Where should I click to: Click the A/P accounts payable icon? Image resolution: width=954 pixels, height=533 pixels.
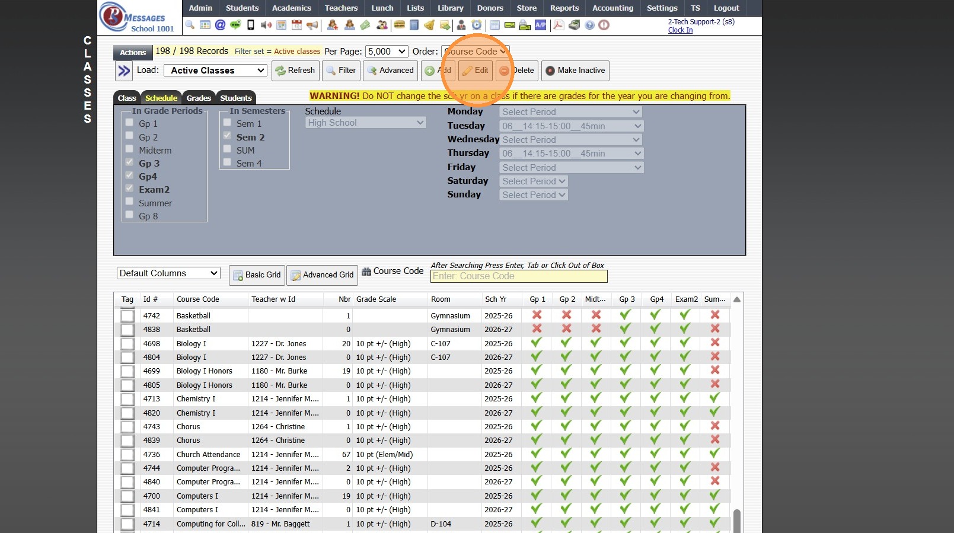tap(540, 25)
